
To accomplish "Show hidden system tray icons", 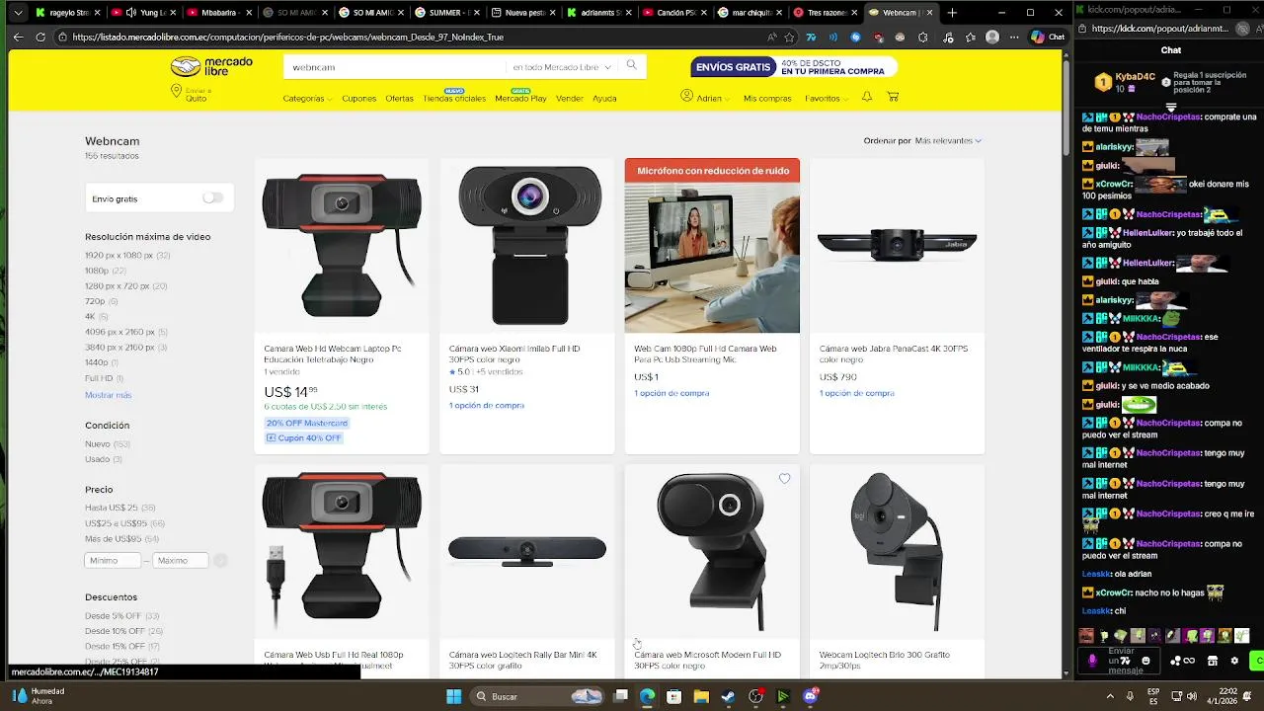I will pos(1110,695).
